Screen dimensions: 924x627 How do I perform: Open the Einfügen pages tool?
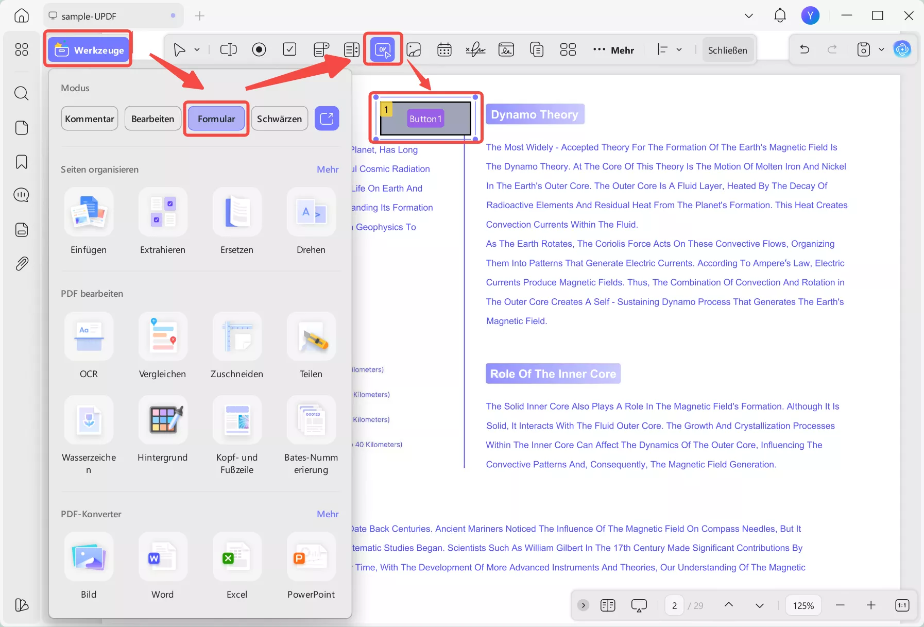point(89,222)
